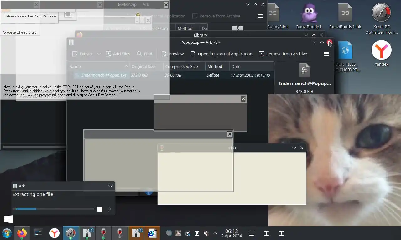
Task: Click the 364.0 KiB compressed size cell
Action: tap(173, 75)
